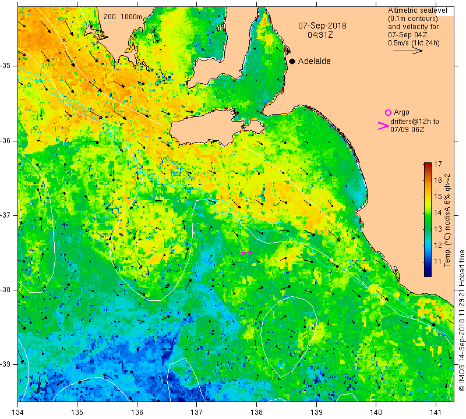Click the 16 label on the temperature scale
The width and height of the screenshot is (466, 419).
438,180
